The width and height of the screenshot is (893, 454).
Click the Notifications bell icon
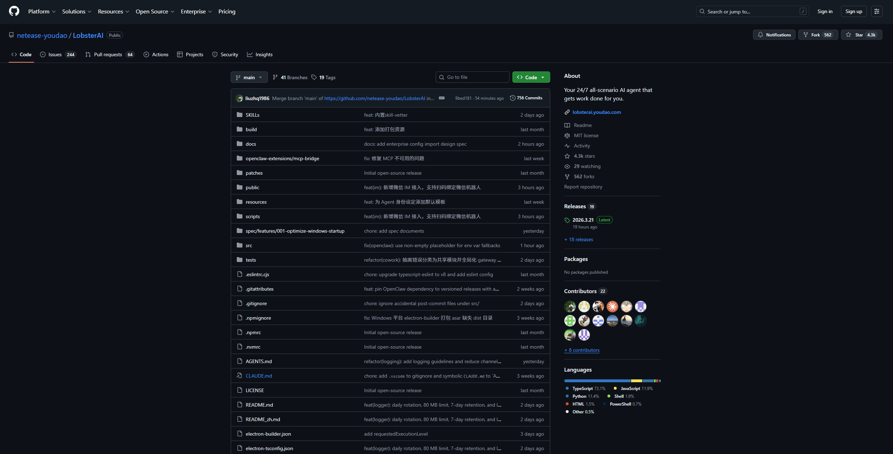(x=760, y=35)
